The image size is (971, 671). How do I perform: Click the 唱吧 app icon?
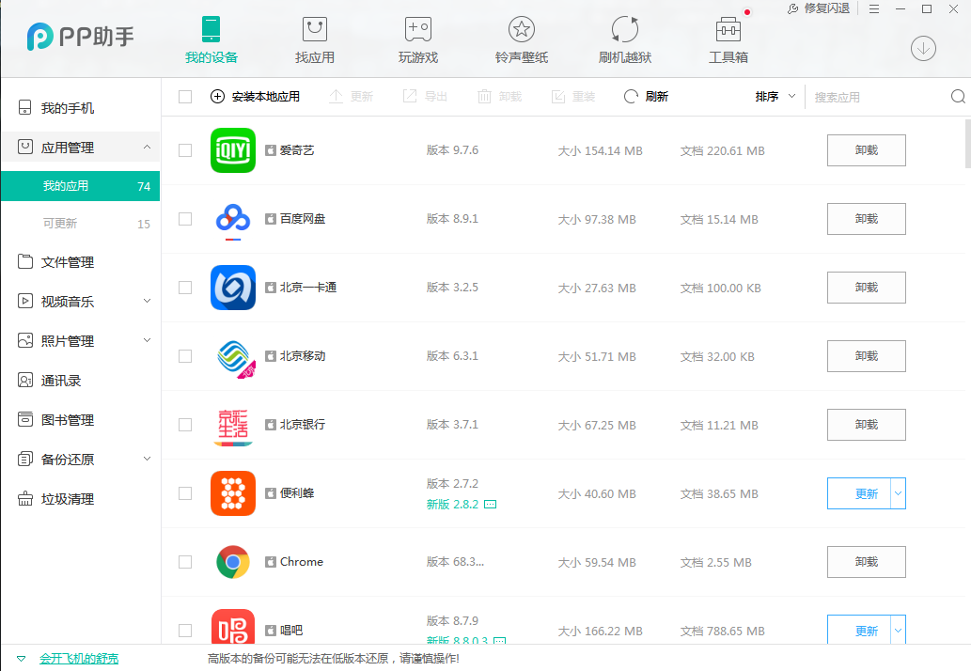(233, 627)
